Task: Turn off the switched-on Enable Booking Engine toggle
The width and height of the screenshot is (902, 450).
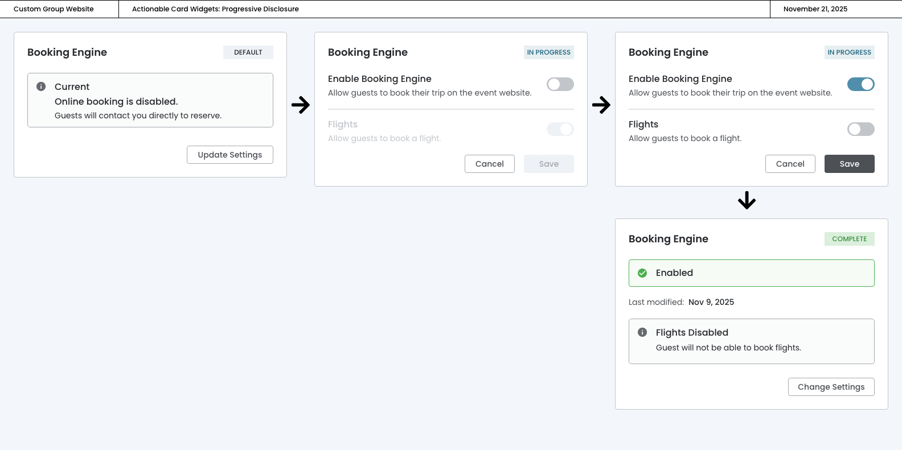Action: pyautogui.click(x=860, y=84)
